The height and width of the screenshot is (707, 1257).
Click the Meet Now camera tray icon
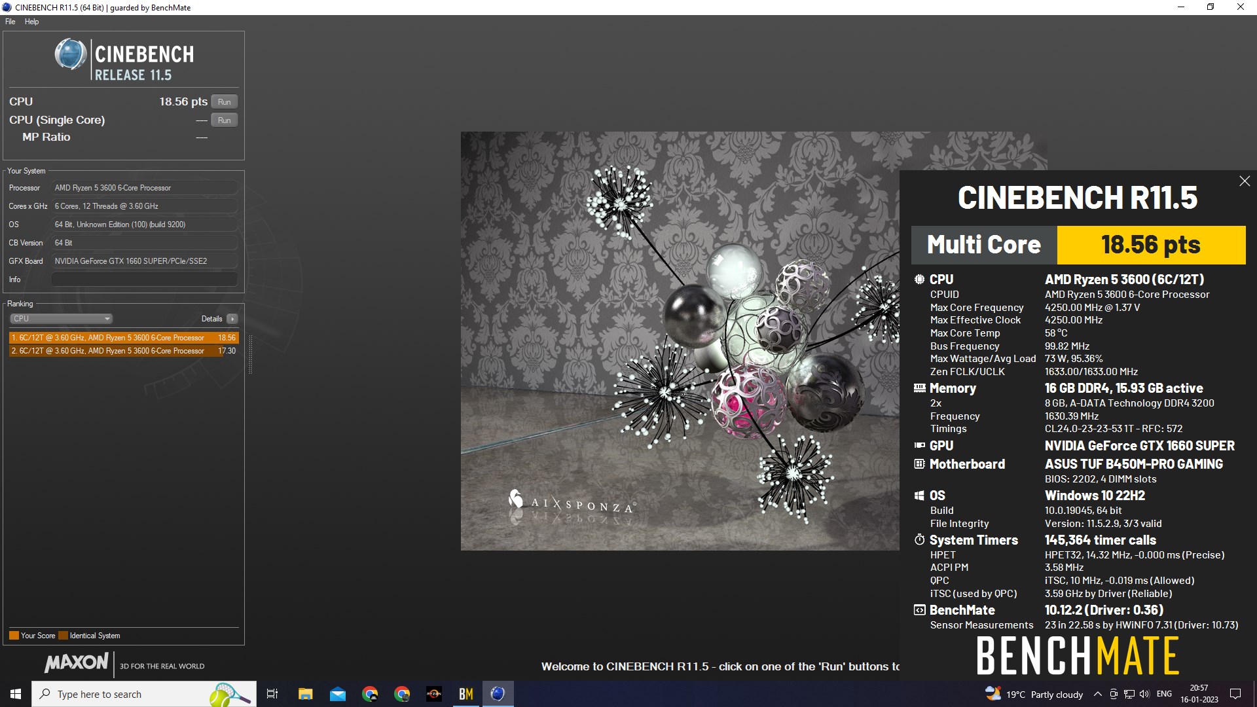coord(1114,694)
